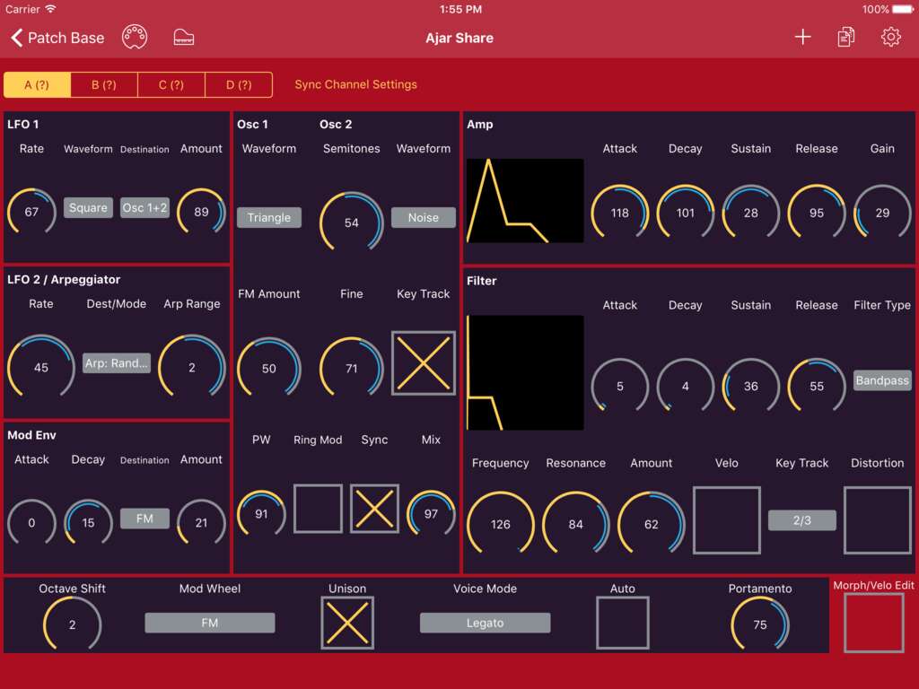This screenshot has height=689, width=919.
Task: Open the piano keyboard folder icon
Action: 184,38
